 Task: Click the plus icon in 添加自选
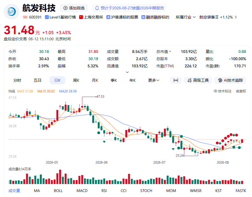tap(65, 8)
